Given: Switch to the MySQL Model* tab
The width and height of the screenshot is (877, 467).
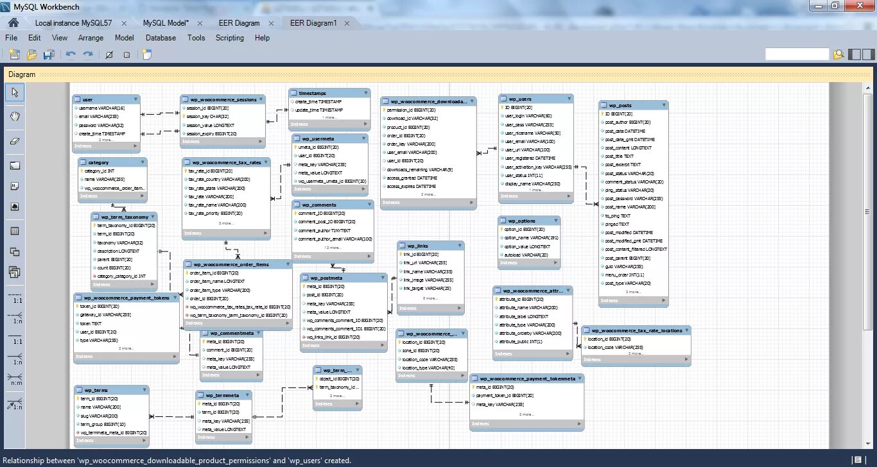Looking at the screenshot, I should tap(166, 23).
